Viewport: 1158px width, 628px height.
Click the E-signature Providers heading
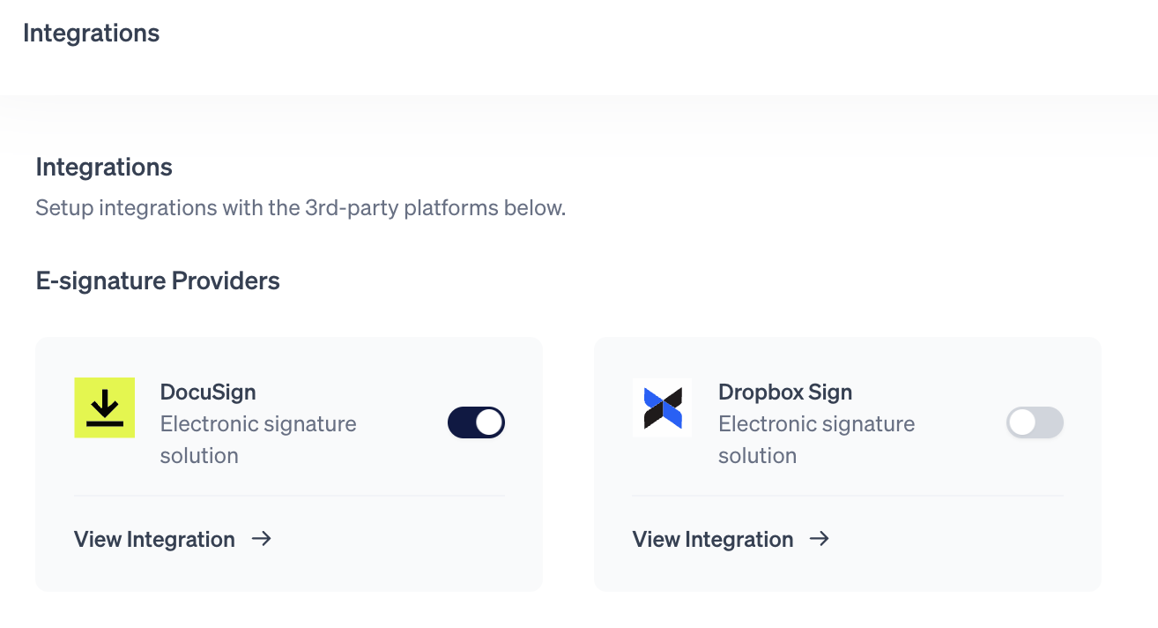pyautogui.click(x=158, y=280)
